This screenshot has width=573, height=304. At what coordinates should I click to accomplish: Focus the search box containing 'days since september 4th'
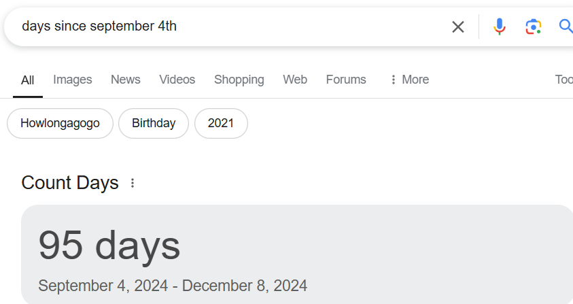pyautogui.click(x=234, y=27)
